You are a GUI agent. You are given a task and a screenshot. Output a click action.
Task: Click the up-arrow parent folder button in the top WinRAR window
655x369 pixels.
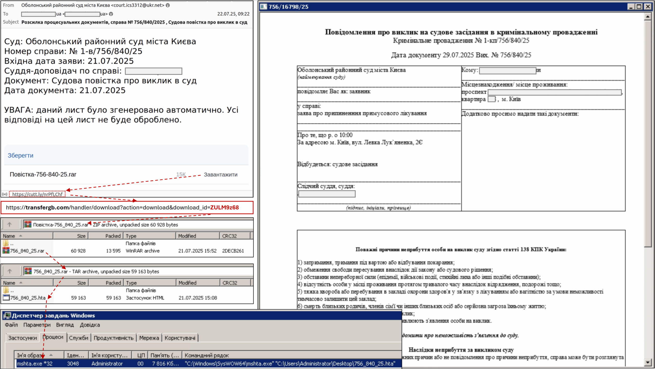(x=9, y=225)
